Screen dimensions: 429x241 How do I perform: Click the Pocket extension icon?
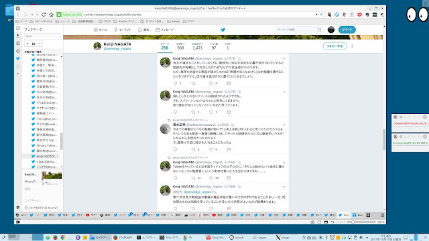(359, 15)
